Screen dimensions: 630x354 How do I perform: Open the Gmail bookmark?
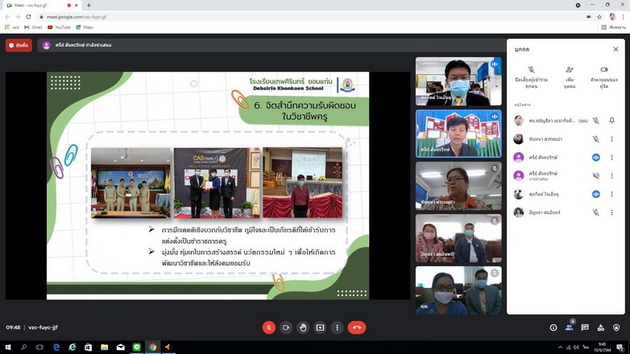click(x=33, y=27)
